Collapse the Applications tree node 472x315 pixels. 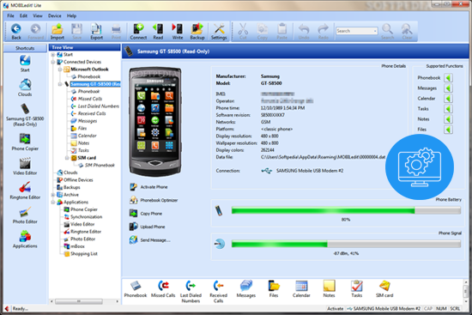coord(53,202)
